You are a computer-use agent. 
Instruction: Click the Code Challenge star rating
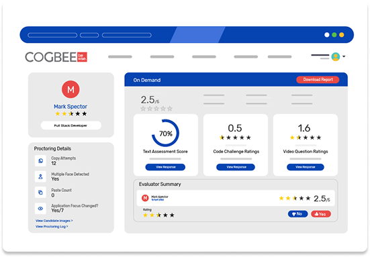235,138
